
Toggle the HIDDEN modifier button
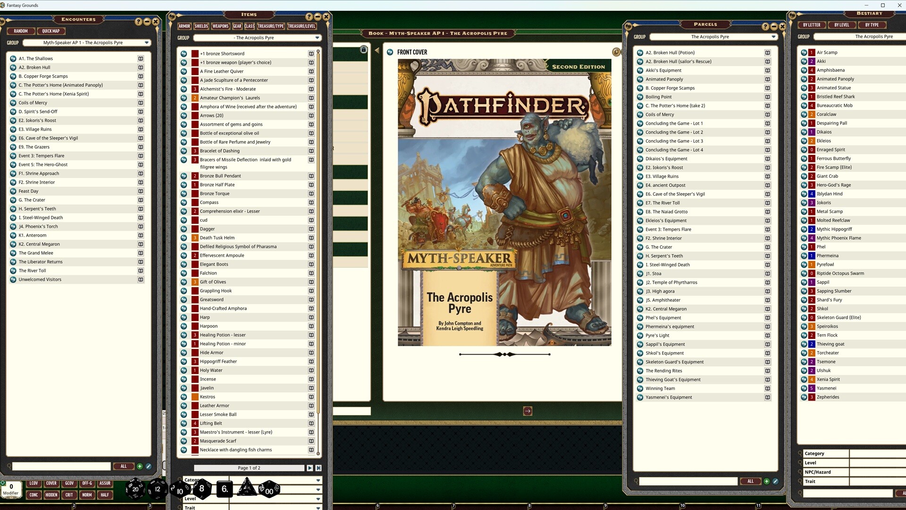click(51, 495)
